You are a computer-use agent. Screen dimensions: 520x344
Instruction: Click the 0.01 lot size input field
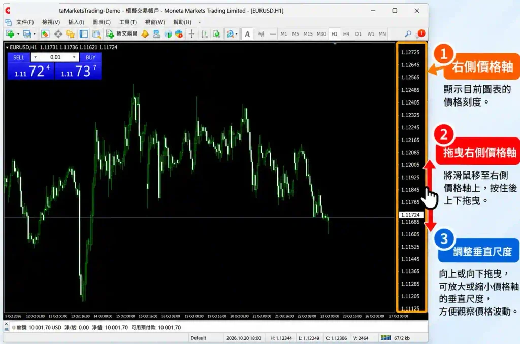click(x=55, y=57)
